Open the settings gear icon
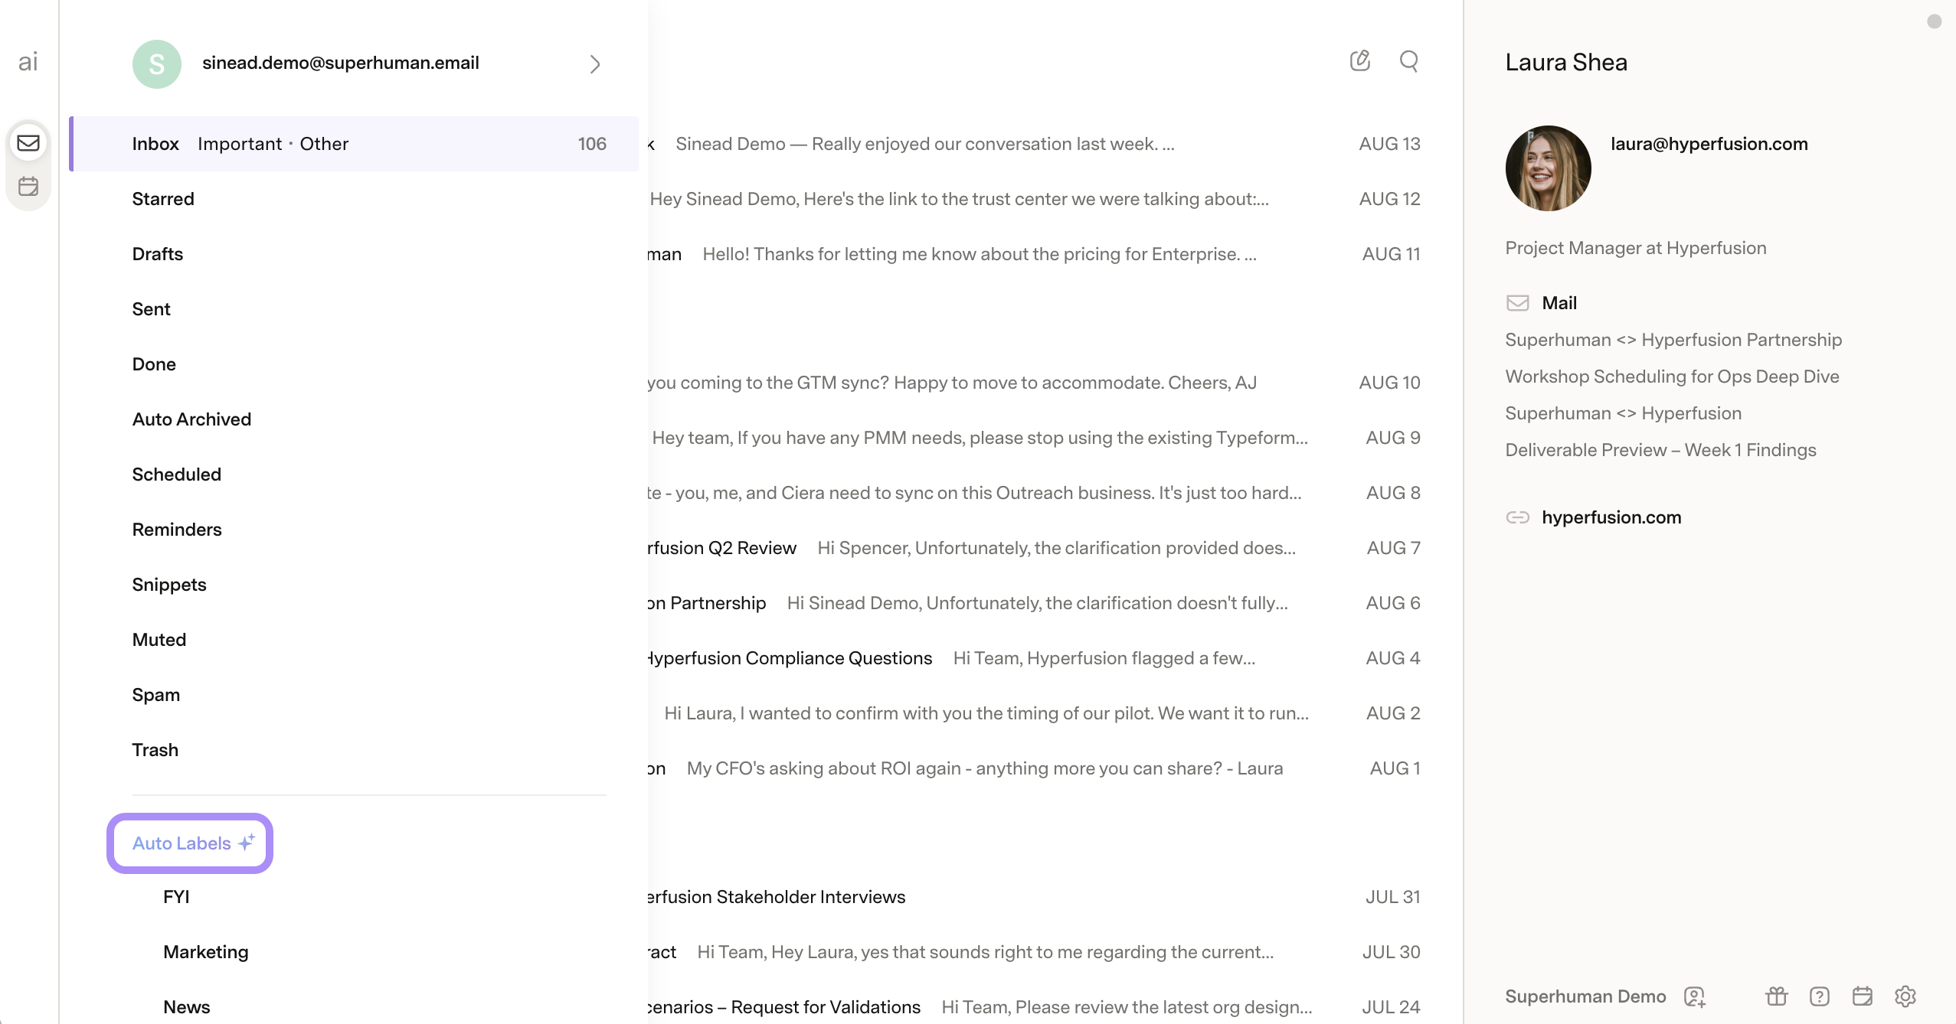This screenshot has height=1024, width=1956. pos(1905,996)
